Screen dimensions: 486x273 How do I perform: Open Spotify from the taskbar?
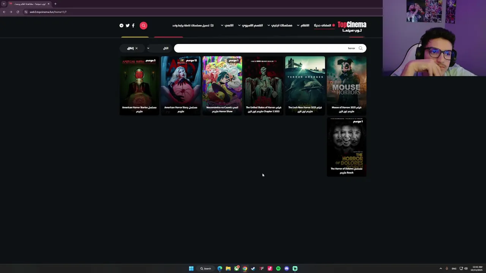(x=278, y=268)
